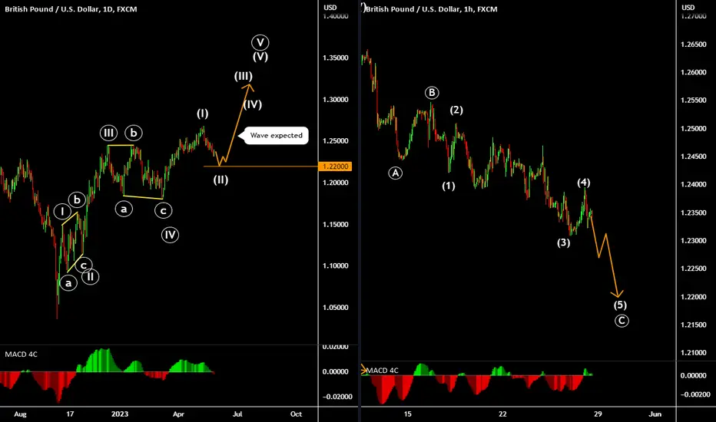This screenshot has height=422, width=716.
Task: Select the circled A wave label on the 1h chart
Action: (x=396, y=173)
